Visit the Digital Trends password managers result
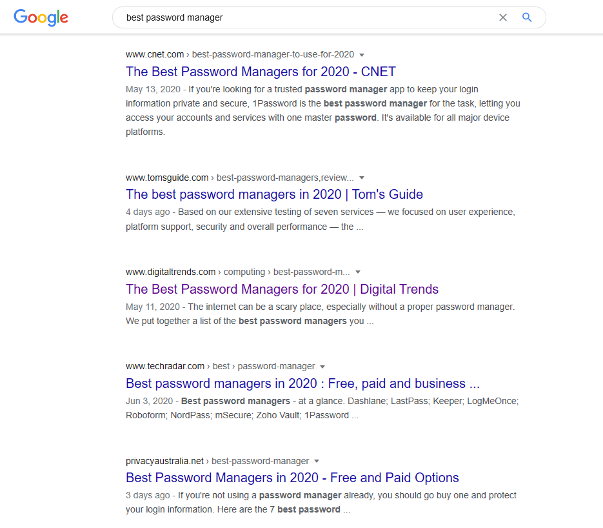The width and height of the screenshot is (603, 528). tap(282, 289)
